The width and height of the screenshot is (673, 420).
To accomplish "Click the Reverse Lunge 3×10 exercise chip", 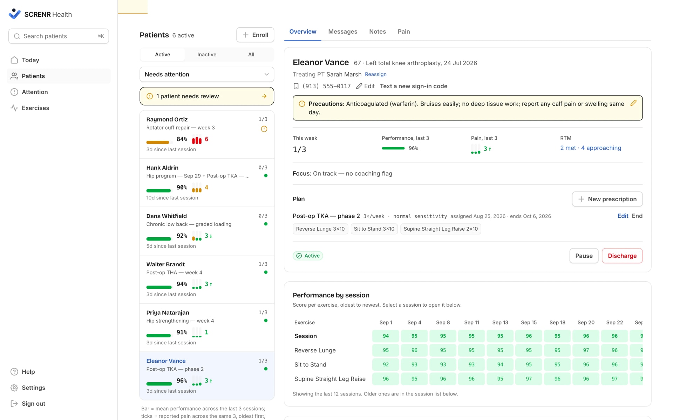I will pos(320,229).
